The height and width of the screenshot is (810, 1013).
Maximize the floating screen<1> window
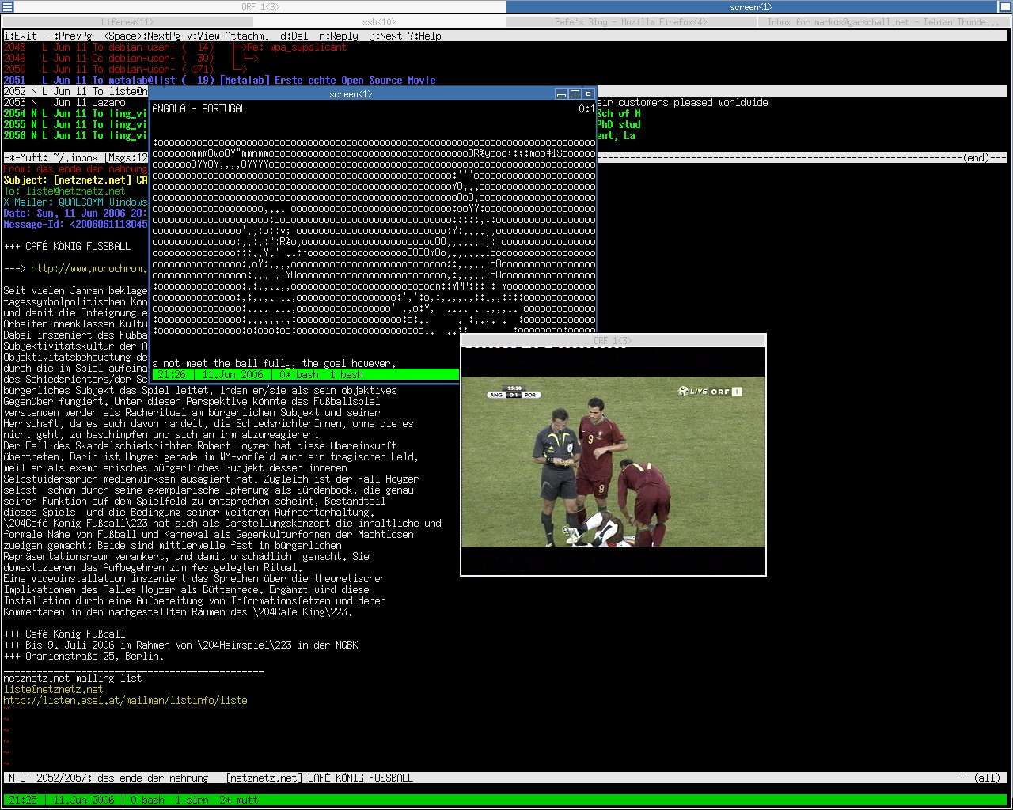[575, 93]
